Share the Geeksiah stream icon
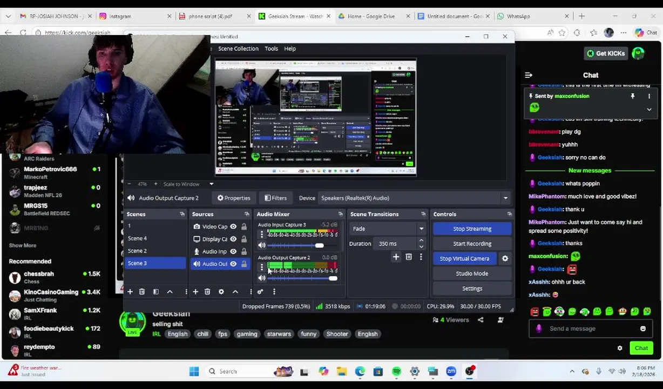 481,320
